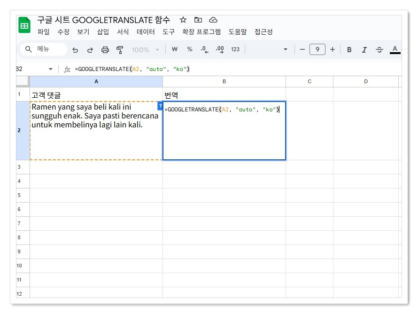The height and width of the screenshot is (314, 418).
Task: Open the 데이터 menu
Action: click(146, 32)
